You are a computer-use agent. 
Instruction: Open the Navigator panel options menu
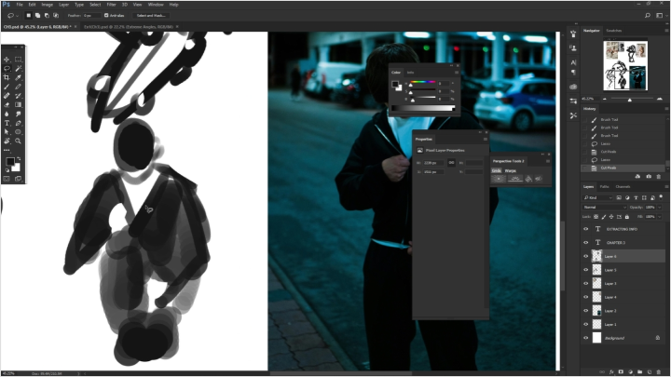(x=665, y=31)
